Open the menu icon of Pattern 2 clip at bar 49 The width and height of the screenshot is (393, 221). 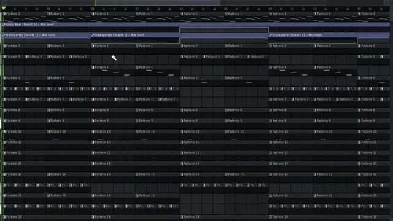coord(270,46)
